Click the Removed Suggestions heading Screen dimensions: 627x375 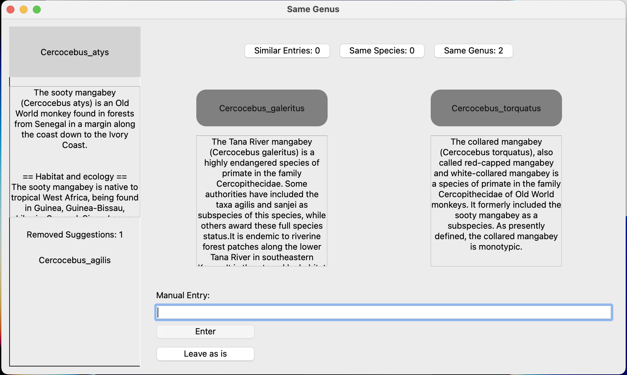coord(75,234)
